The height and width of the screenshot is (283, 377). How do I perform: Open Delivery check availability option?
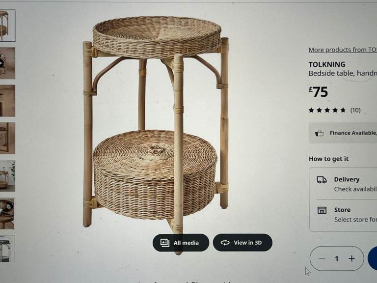pos(353,184)
